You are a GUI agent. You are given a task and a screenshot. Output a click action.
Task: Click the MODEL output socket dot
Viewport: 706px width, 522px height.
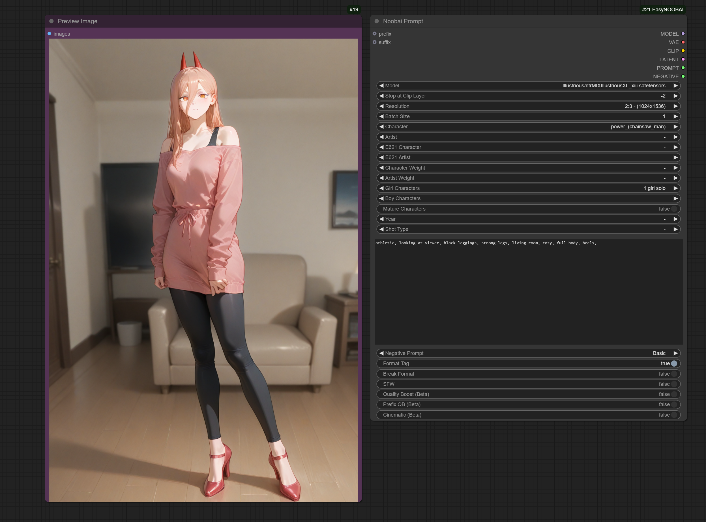[683, 34]
